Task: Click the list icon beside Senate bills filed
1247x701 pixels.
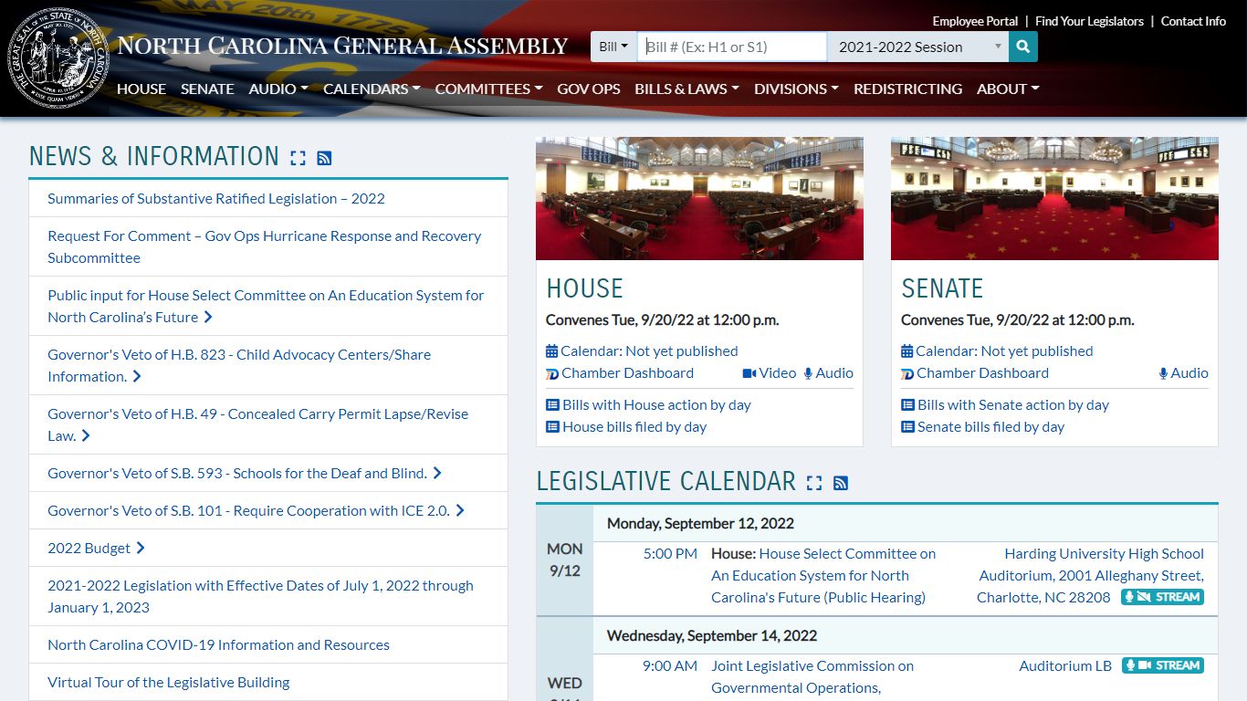Action: point(907,426)
